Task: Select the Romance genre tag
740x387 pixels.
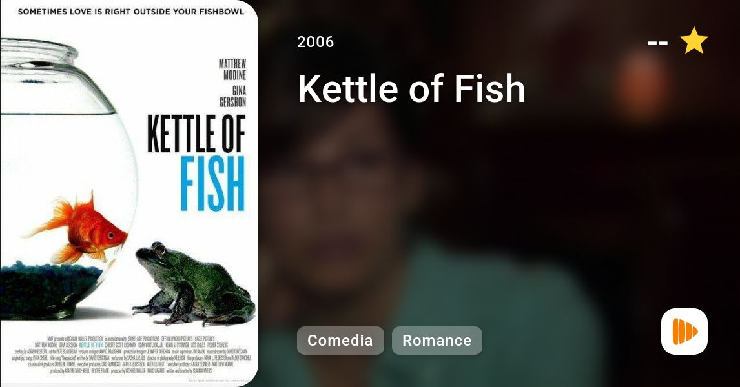Action: (437, 341)
